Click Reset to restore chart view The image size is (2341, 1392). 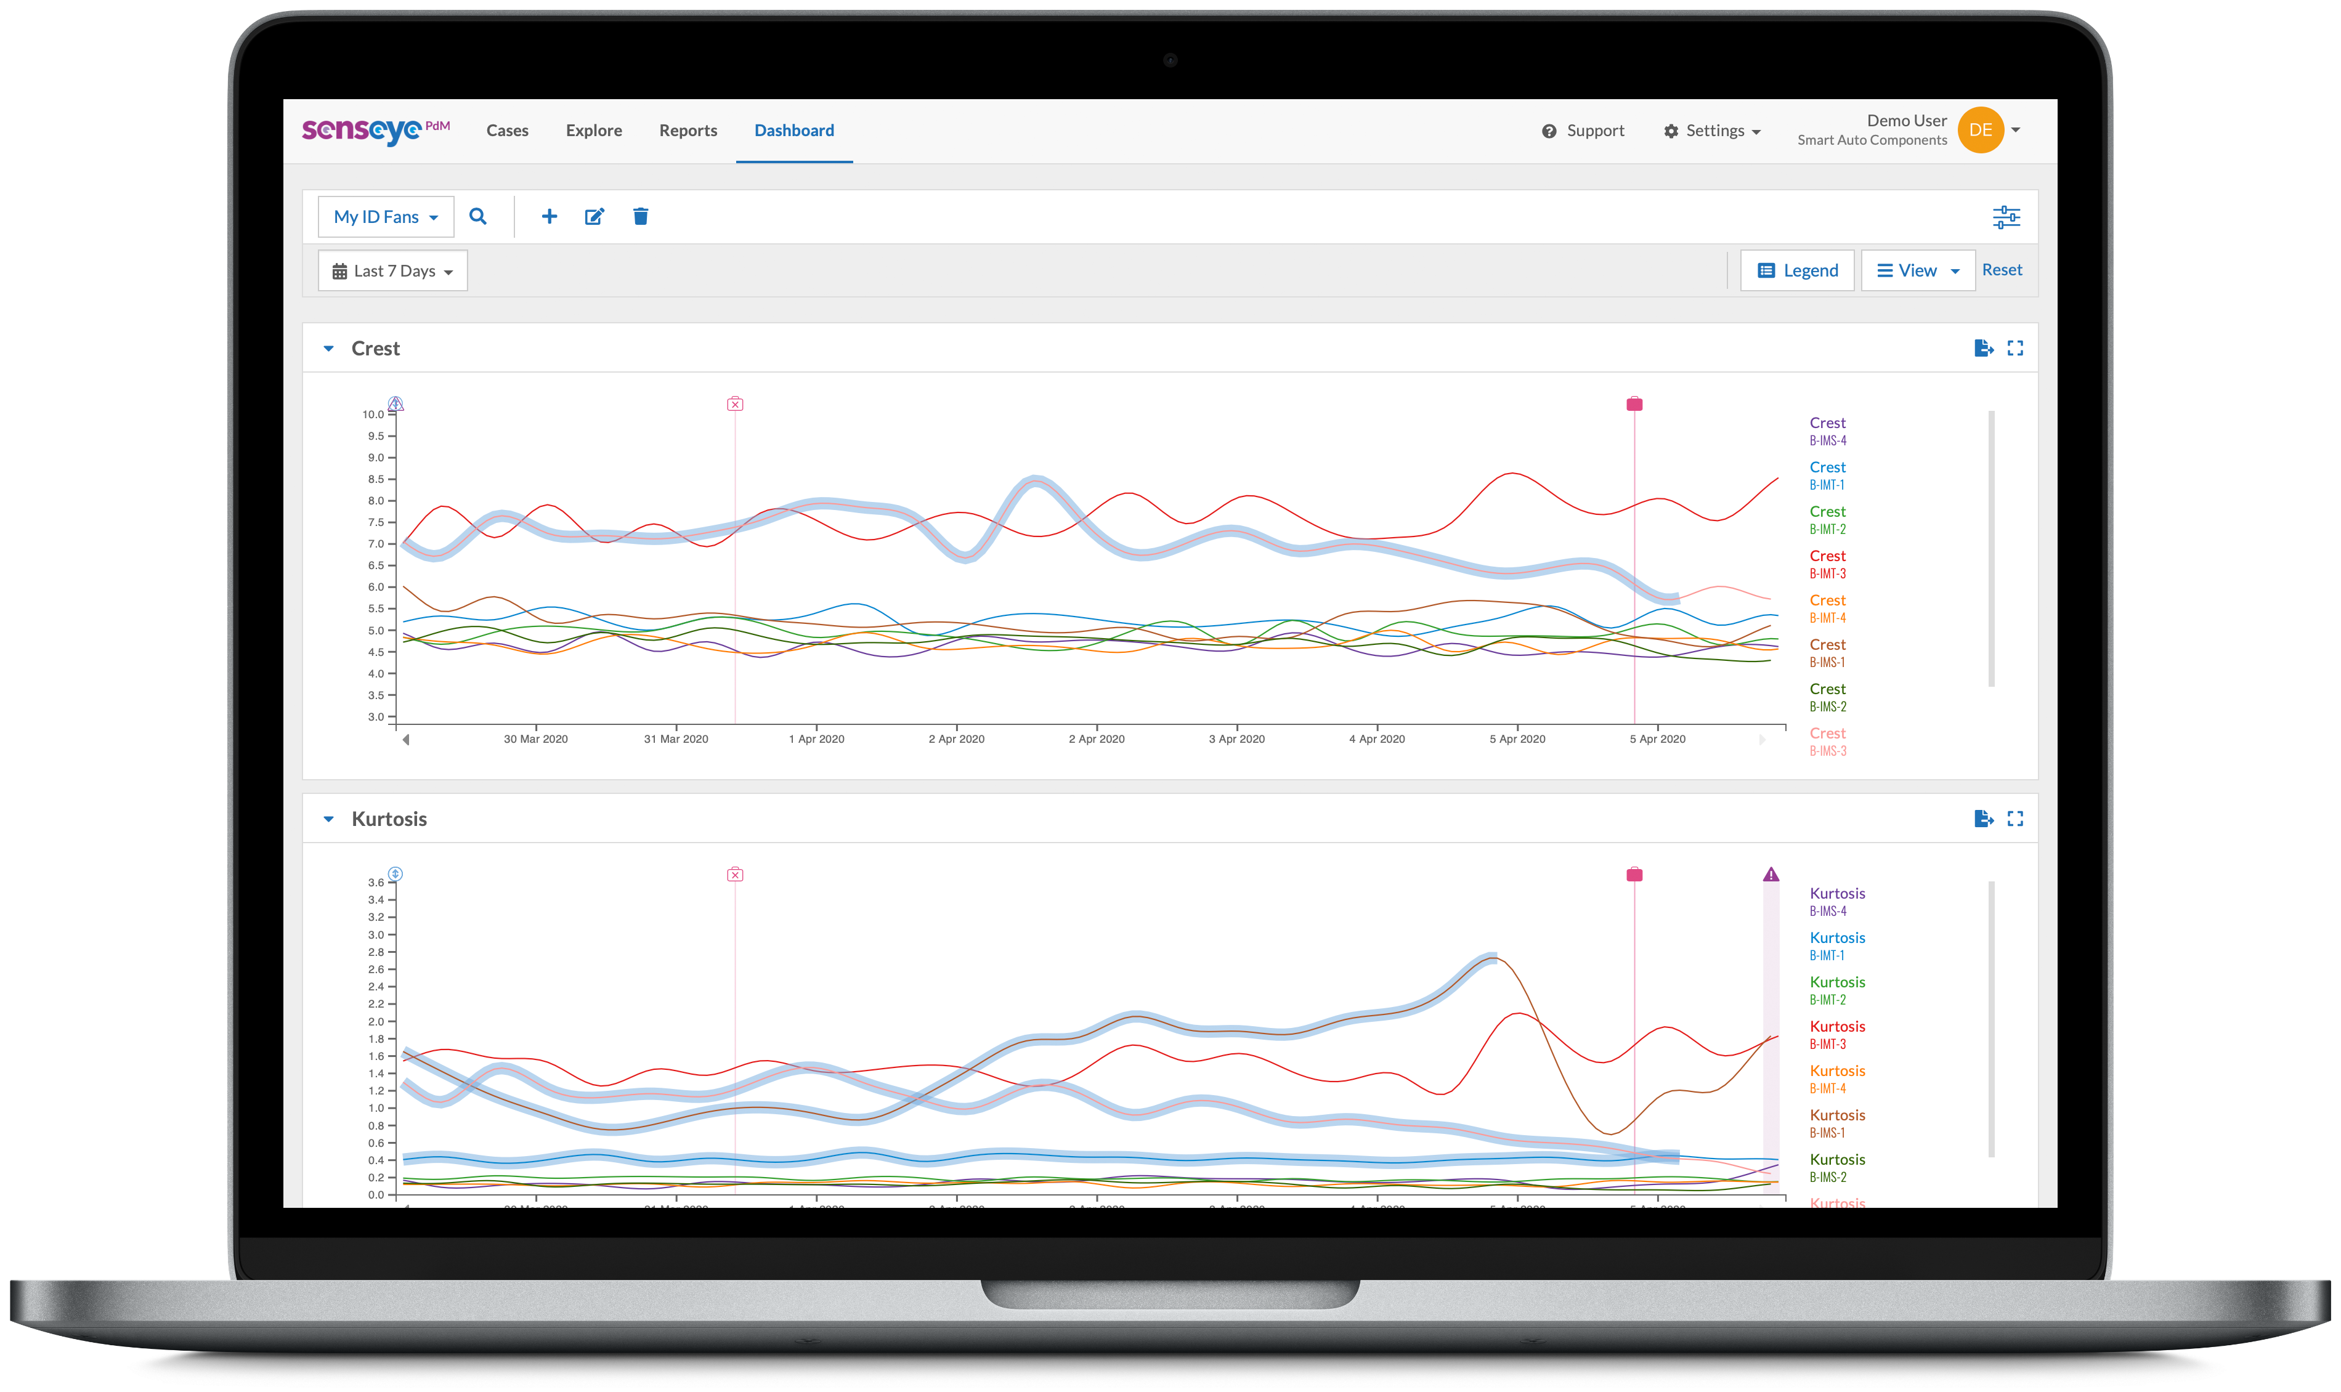coord(2002,270)
